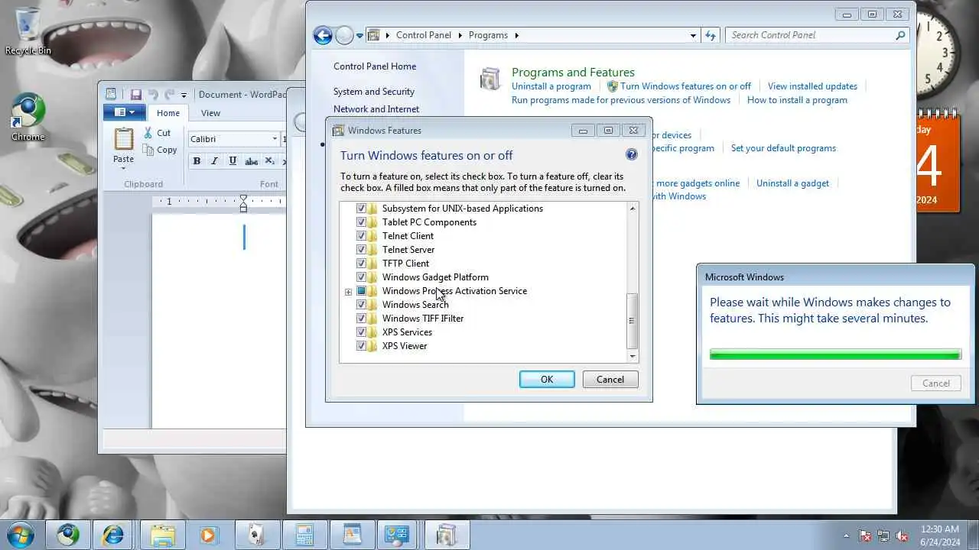
Task: Click OK in Windows Features dialog
Action: pyautogui.click(x=547, y=380)
